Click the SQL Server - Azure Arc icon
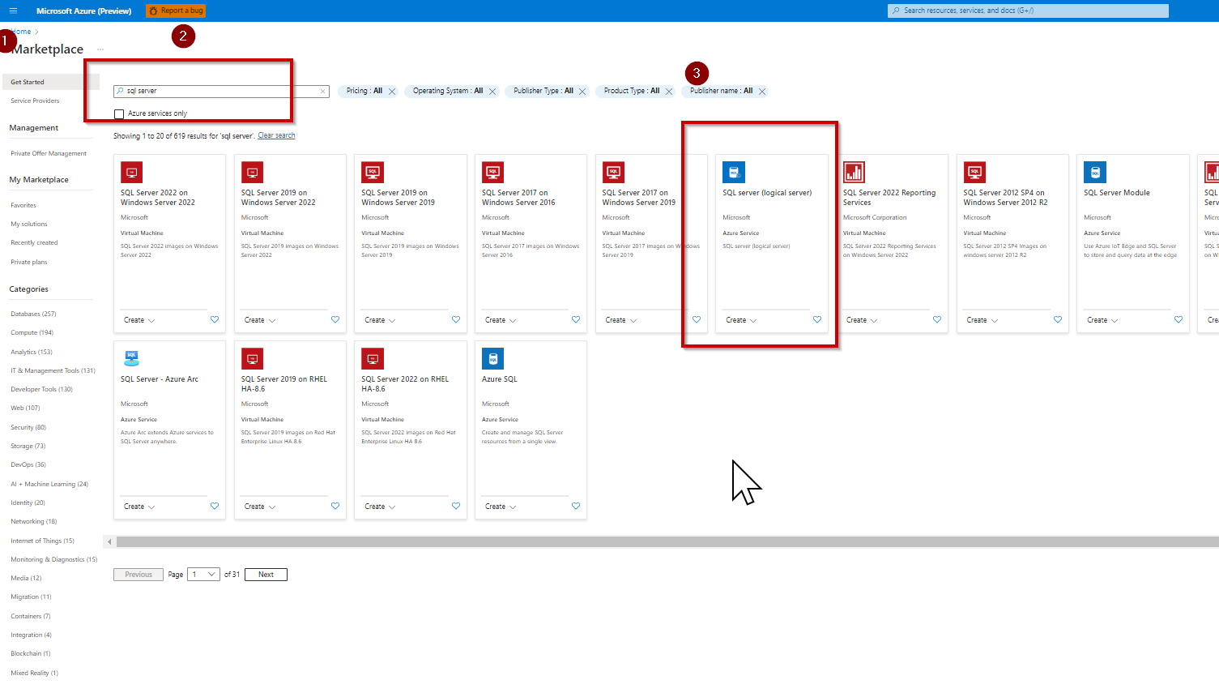The image size is (1219, 697). point(131,358)
